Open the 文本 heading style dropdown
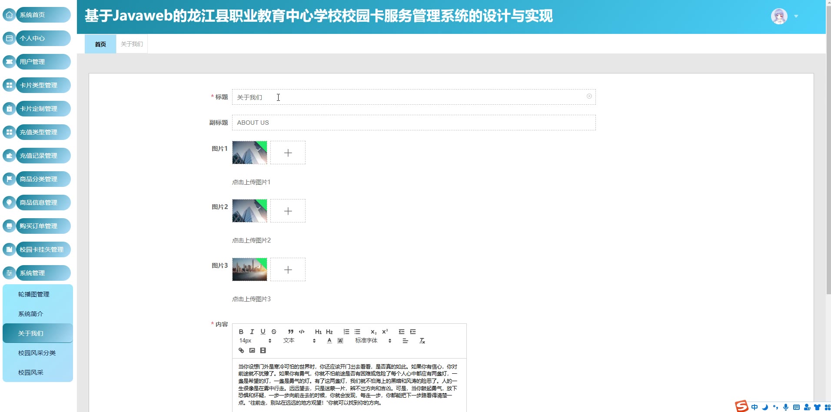 pos(299,341)
